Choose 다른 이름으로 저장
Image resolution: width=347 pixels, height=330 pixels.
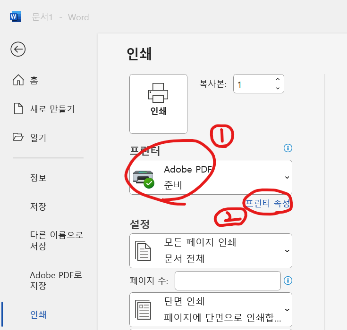57,240
